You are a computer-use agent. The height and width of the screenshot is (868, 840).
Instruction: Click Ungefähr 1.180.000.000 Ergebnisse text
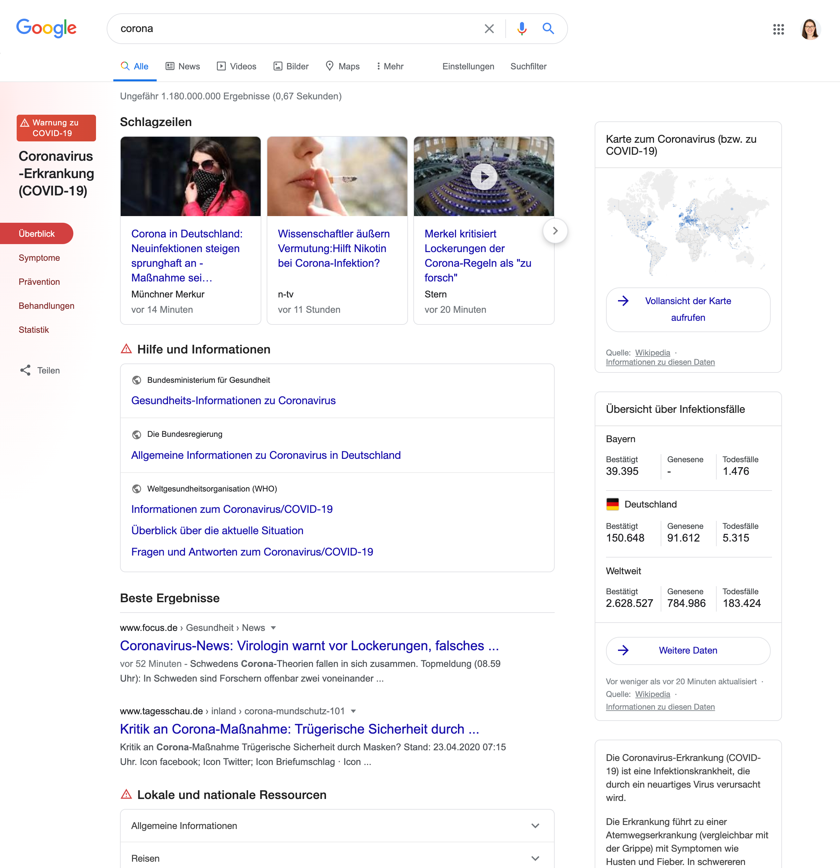pos(231,96)
